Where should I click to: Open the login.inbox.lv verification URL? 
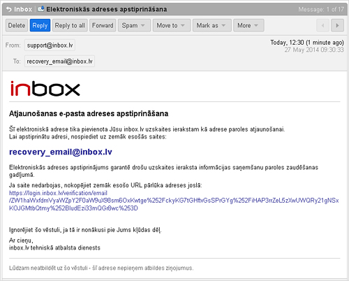[174, 201]
